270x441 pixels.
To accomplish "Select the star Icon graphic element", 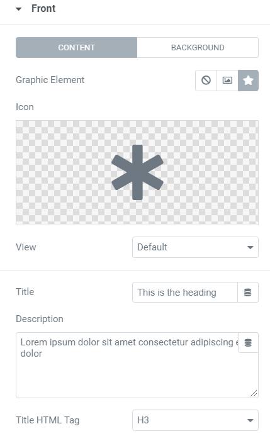I will point(248,81).
